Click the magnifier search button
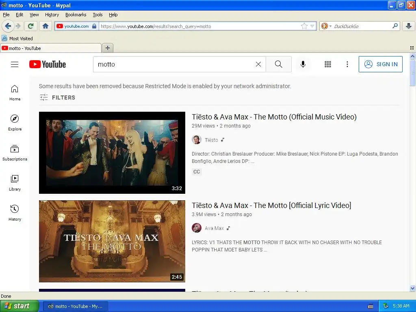Screen dimensions: 416x312 point(279,64)
